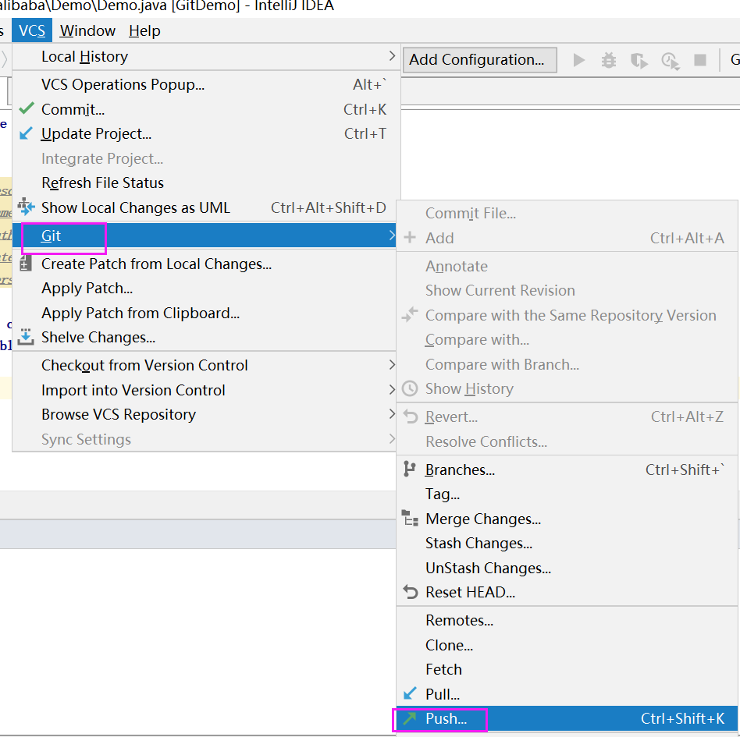Click the Debug bug icon
Image resolution: width=740 pixels, height=737 pixels.
[x=609, y=59]
